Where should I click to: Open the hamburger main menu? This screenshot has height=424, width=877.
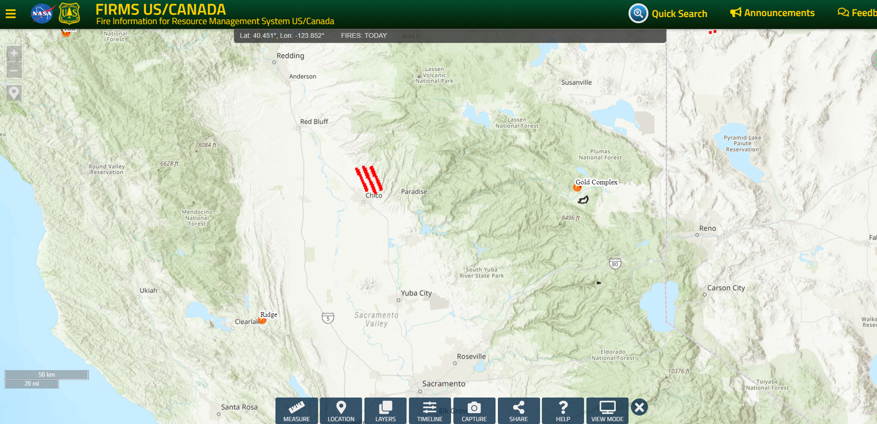[10, 14]
